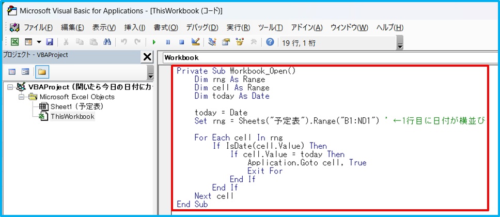Click the Reset stop square icon
500x217 pixels.
(181, 42)
